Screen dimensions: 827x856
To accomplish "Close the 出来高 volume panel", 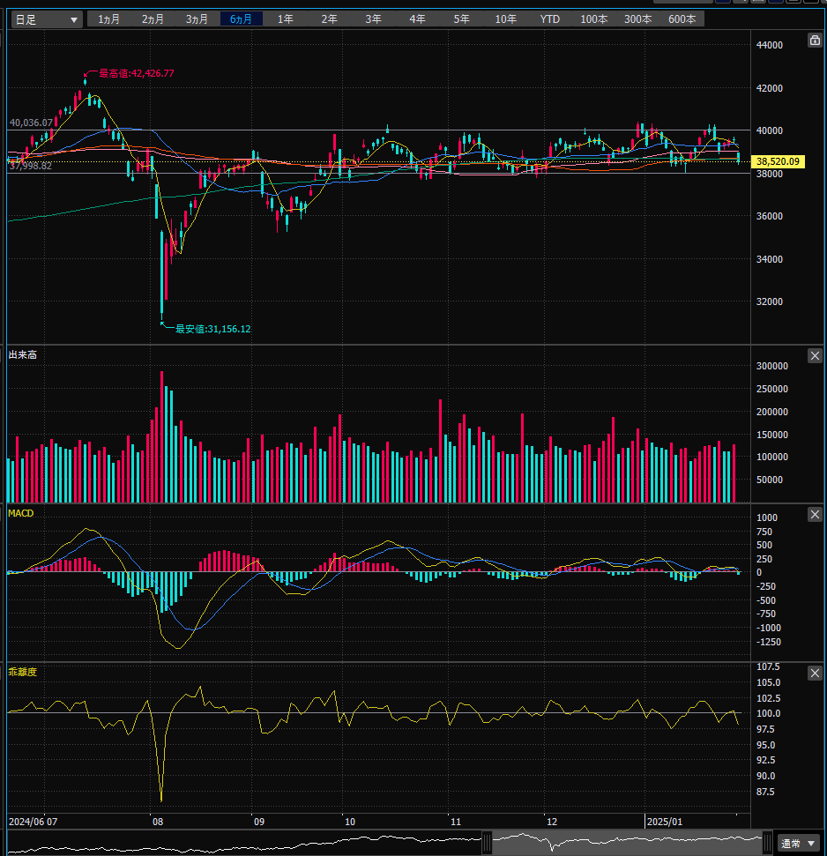I will 815,355.
